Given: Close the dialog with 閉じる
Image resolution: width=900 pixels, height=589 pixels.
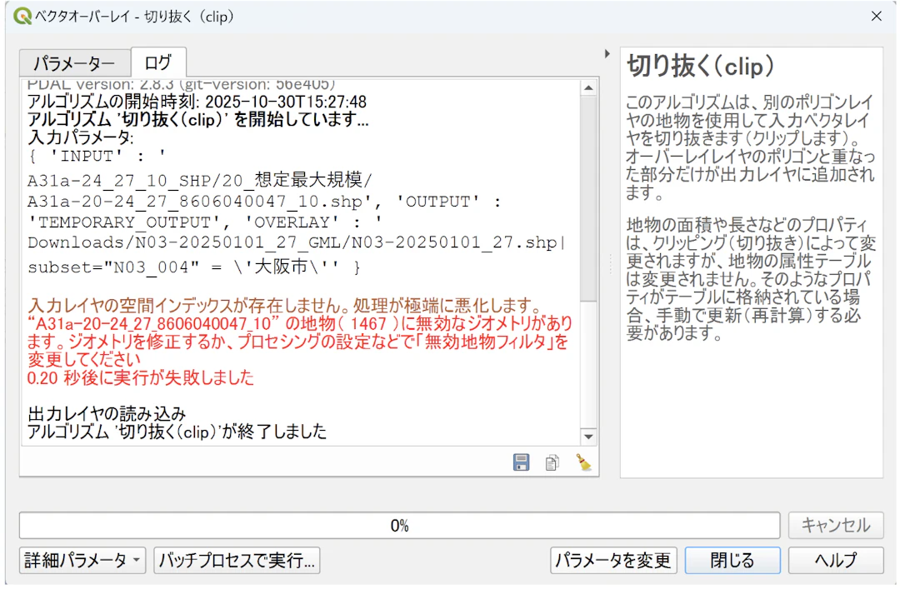Looking at the screenshot, I should (x=732, y=560).
